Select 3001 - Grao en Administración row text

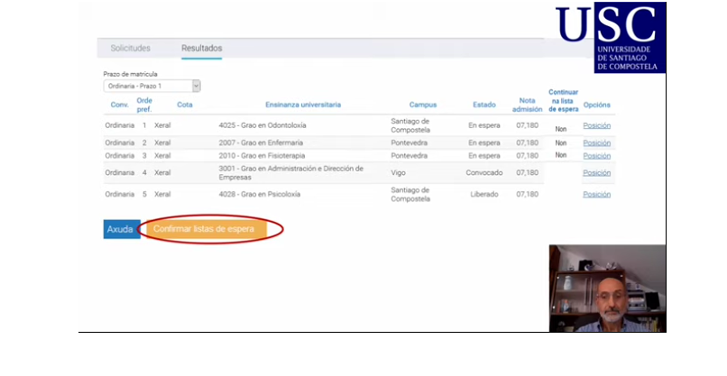click(x=290, y=172)
